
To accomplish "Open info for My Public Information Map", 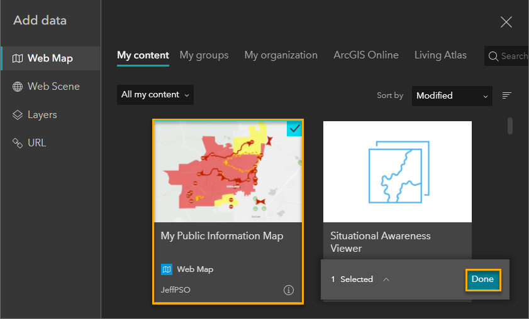I will pyautogui.click(x=289, y=290).
